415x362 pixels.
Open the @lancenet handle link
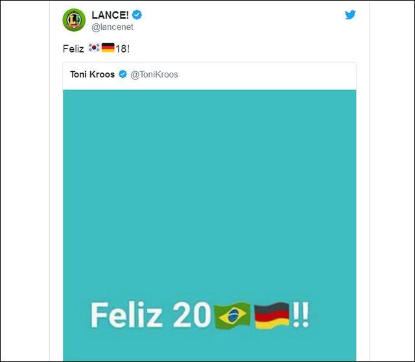tap(112, 27)
